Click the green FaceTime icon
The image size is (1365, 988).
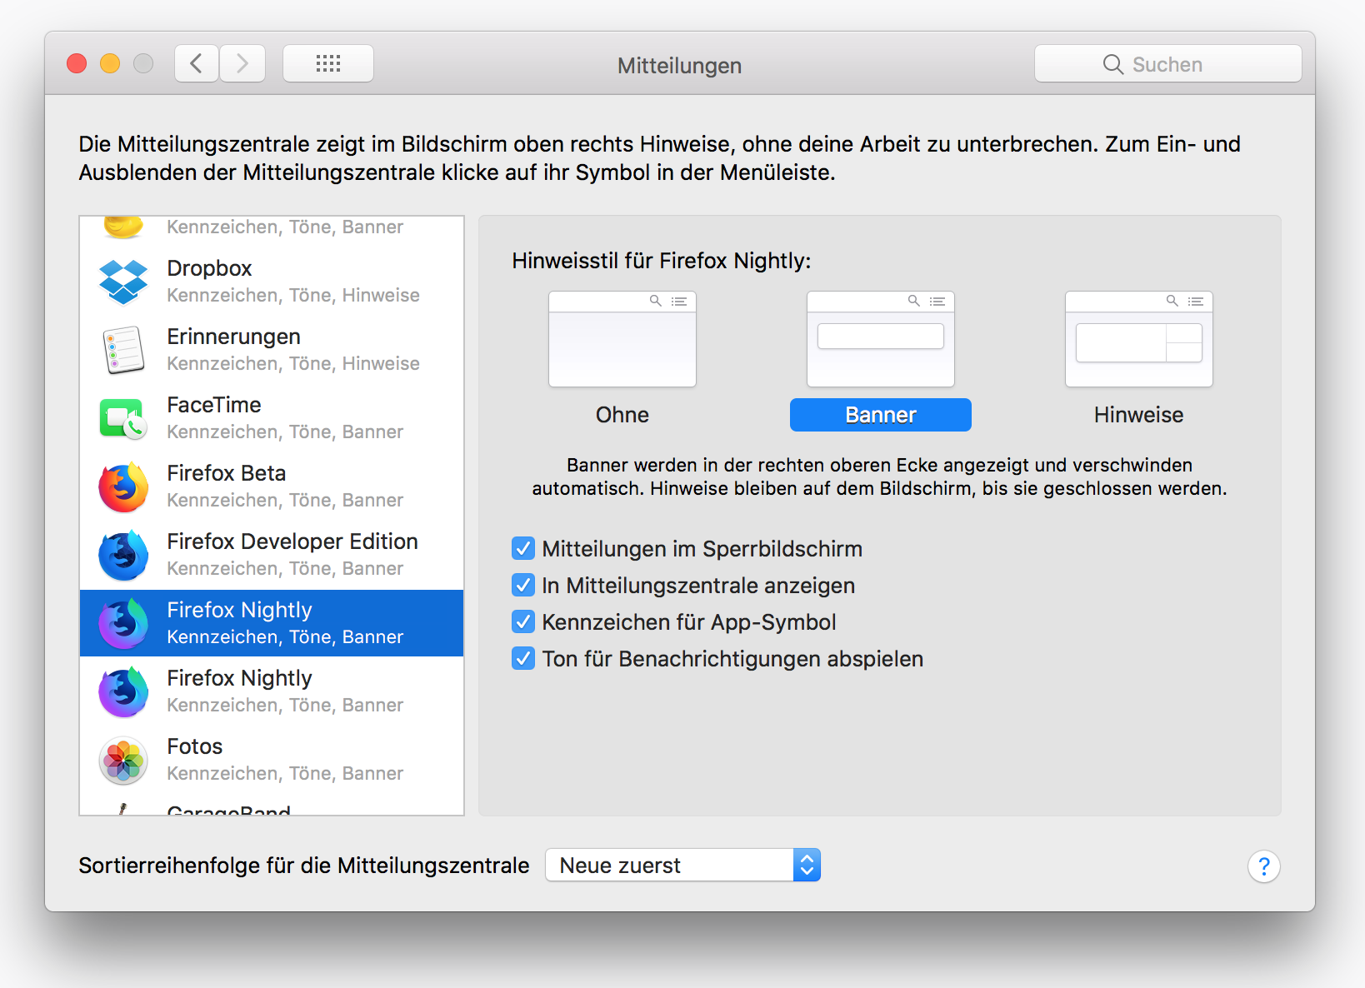click(x=123, y=418)
